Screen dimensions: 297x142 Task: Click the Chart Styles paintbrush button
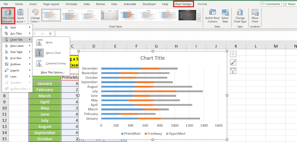click(x=233, y=62)
